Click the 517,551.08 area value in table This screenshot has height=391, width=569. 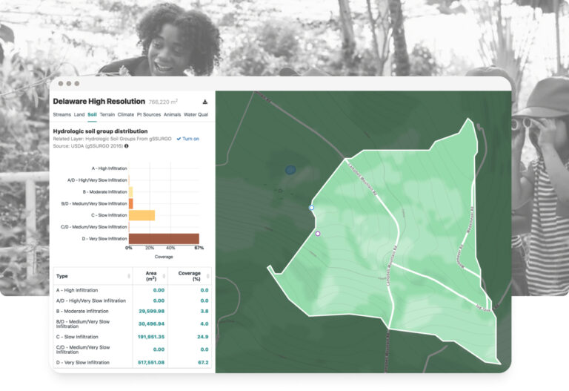(148, 362)
